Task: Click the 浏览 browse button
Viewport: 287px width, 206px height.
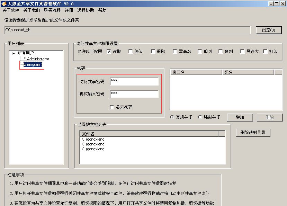Action: pos(268,30)
